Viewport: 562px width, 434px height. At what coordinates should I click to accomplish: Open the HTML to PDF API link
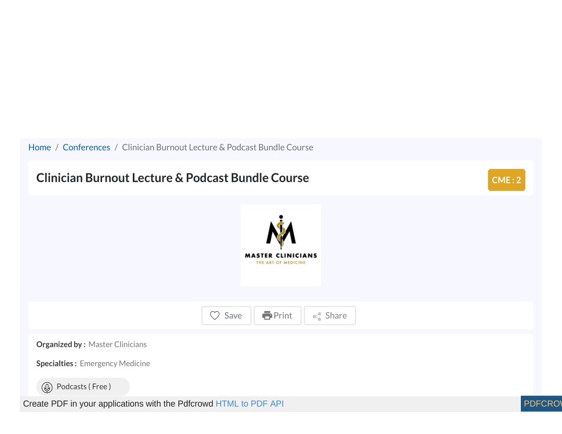click(250, 403)
